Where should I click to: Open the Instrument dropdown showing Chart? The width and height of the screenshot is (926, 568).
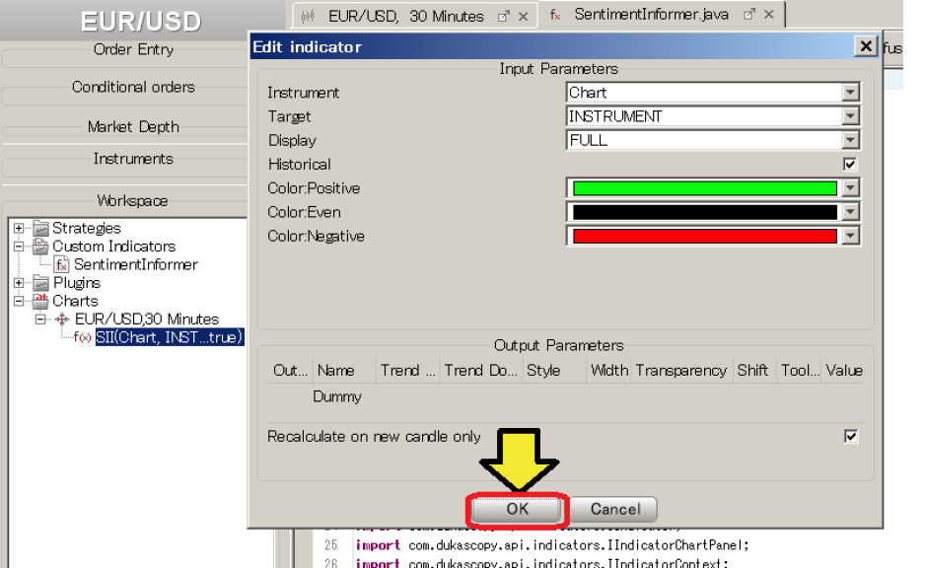(850, 92)
